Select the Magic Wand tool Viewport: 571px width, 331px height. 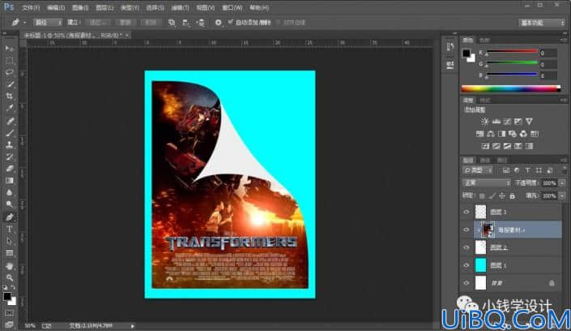[10, 84]
